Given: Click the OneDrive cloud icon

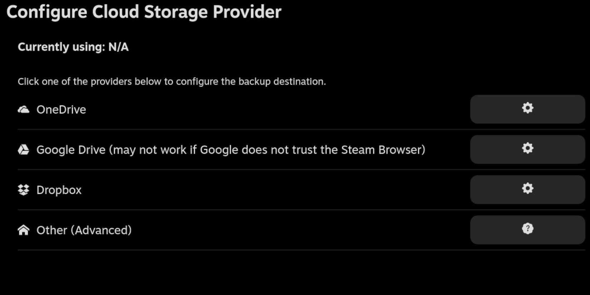Looking at the screenshot, I should pyautogui.click(x=24, y=109).
